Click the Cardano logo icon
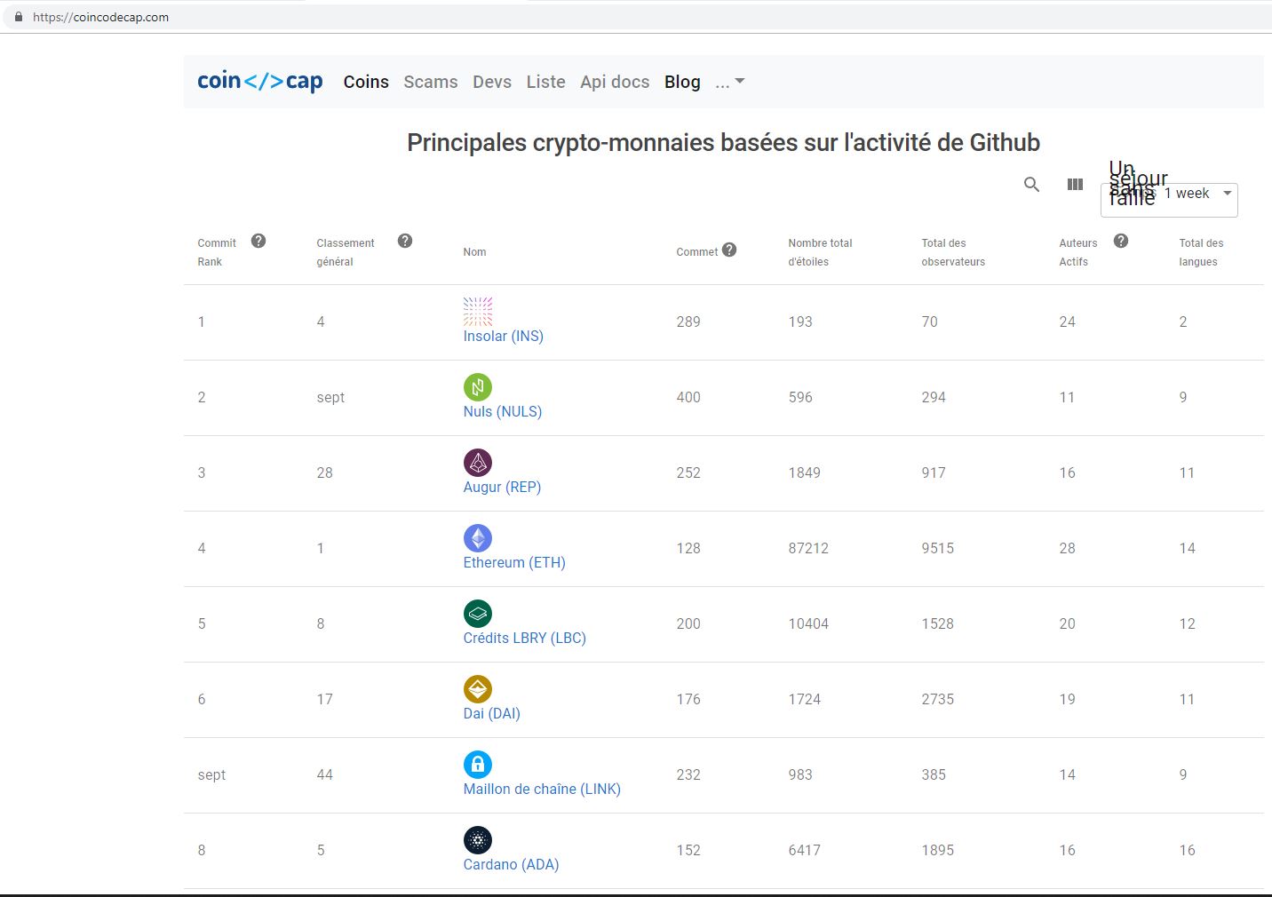 pos(478,839)
